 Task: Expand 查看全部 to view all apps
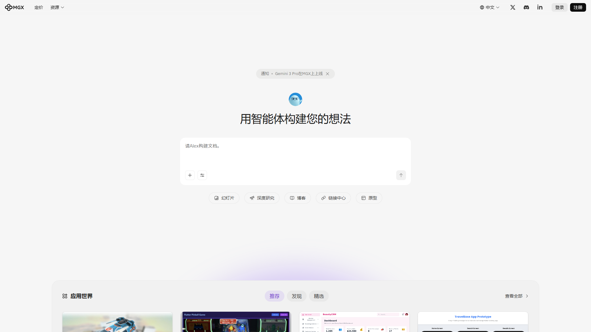517,296
